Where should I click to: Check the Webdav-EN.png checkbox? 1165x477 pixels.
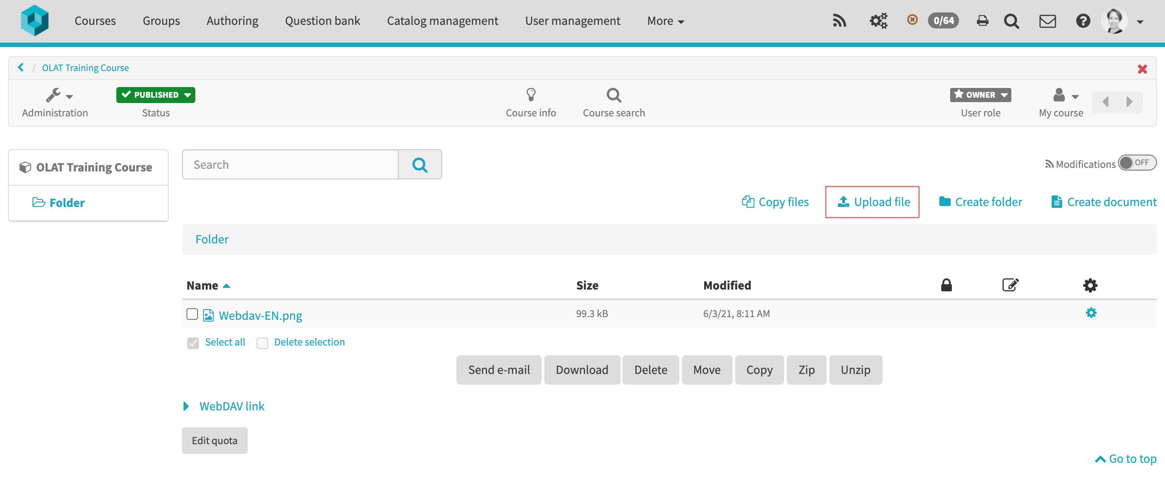pyautogui.click(x=192, y=314)
